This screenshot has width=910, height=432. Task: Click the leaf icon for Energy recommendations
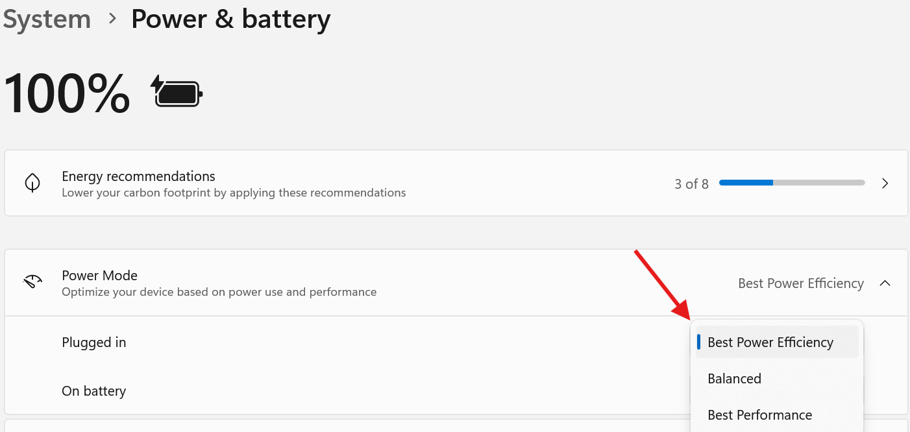point(32,184)
